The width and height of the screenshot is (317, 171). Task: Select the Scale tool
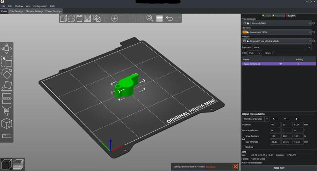click(x=7, y=61)
